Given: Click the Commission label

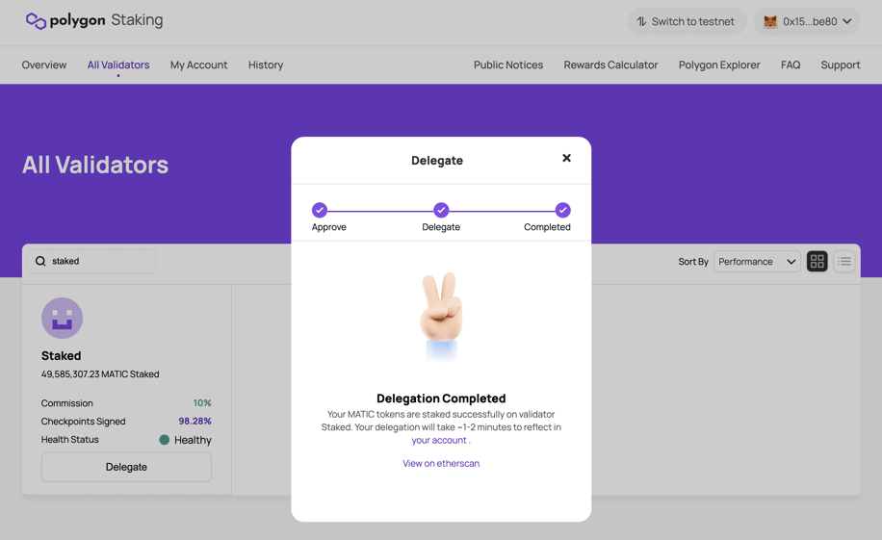Looking at the screenshot, I should click(x=67, y=403).
